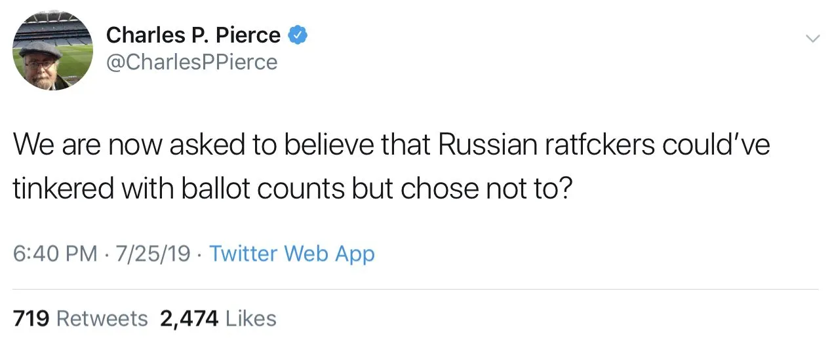
Task: Click the phrase 'chose not to?'
Action: point(487,189)
